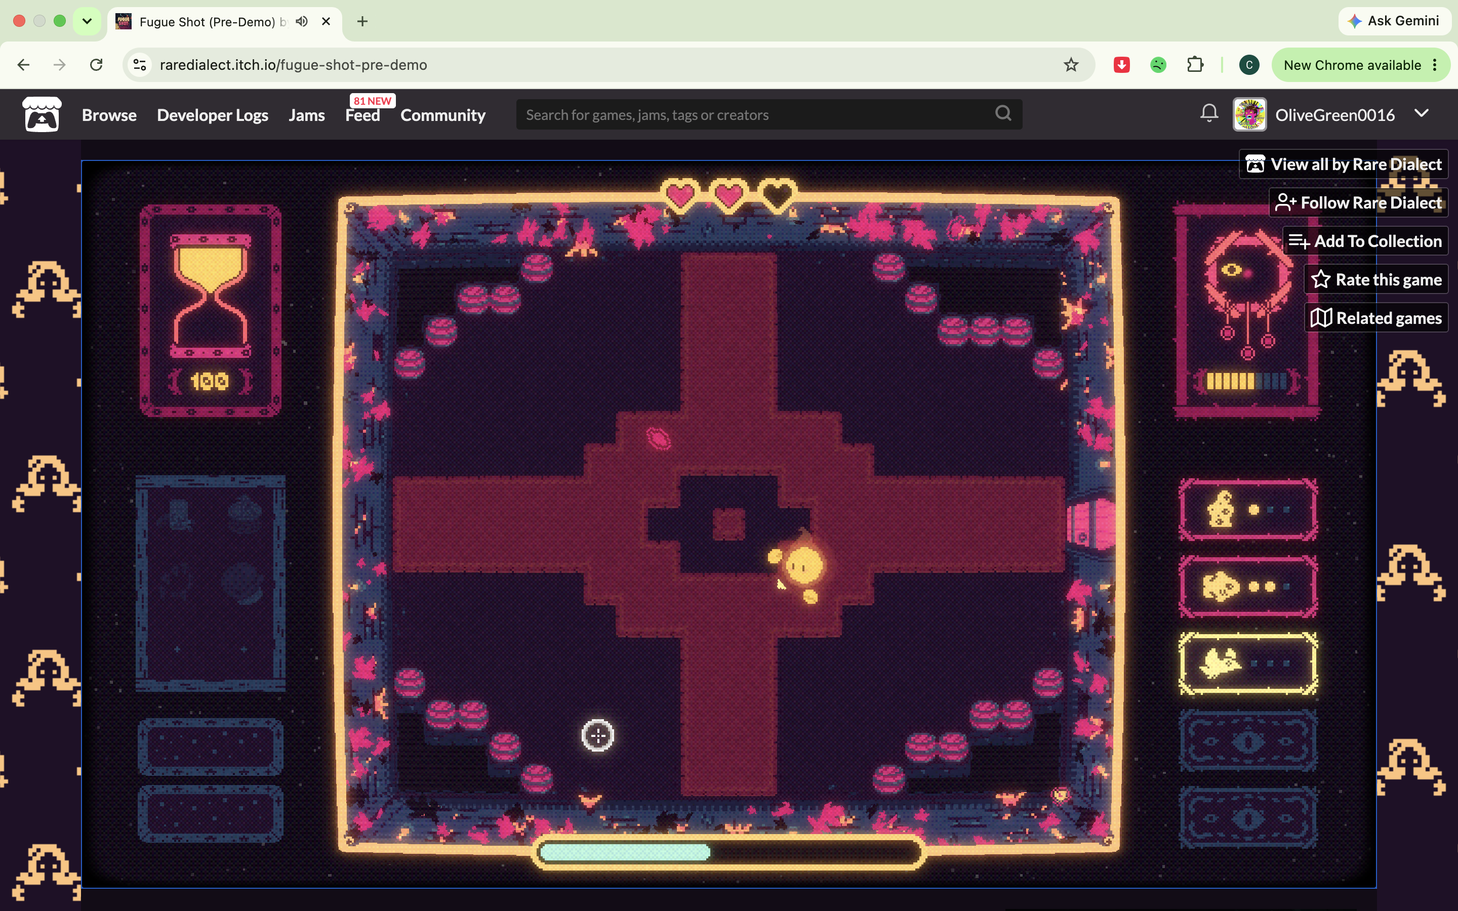1458x911 pixels.
Task: Click the red download extension icon
Action: click(x=1121, y=65)
